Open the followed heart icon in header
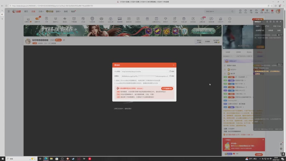286x161 pixels. (246, 11)
